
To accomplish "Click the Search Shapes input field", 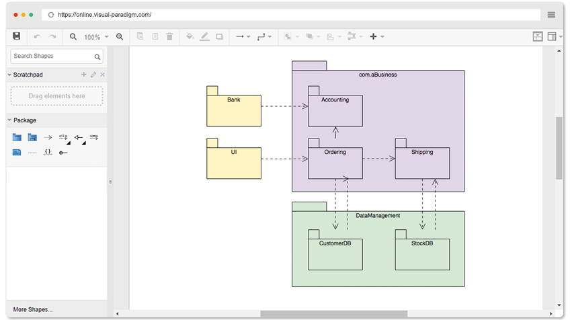I will pos(52,56).
